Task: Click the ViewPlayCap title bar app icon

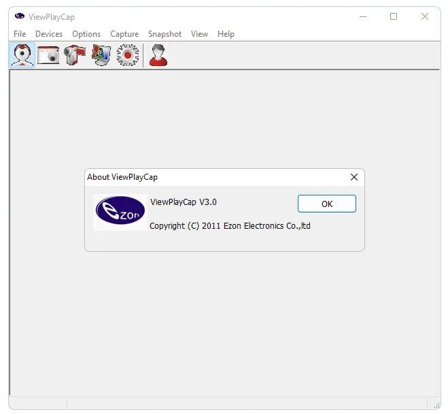Action: 20,16
